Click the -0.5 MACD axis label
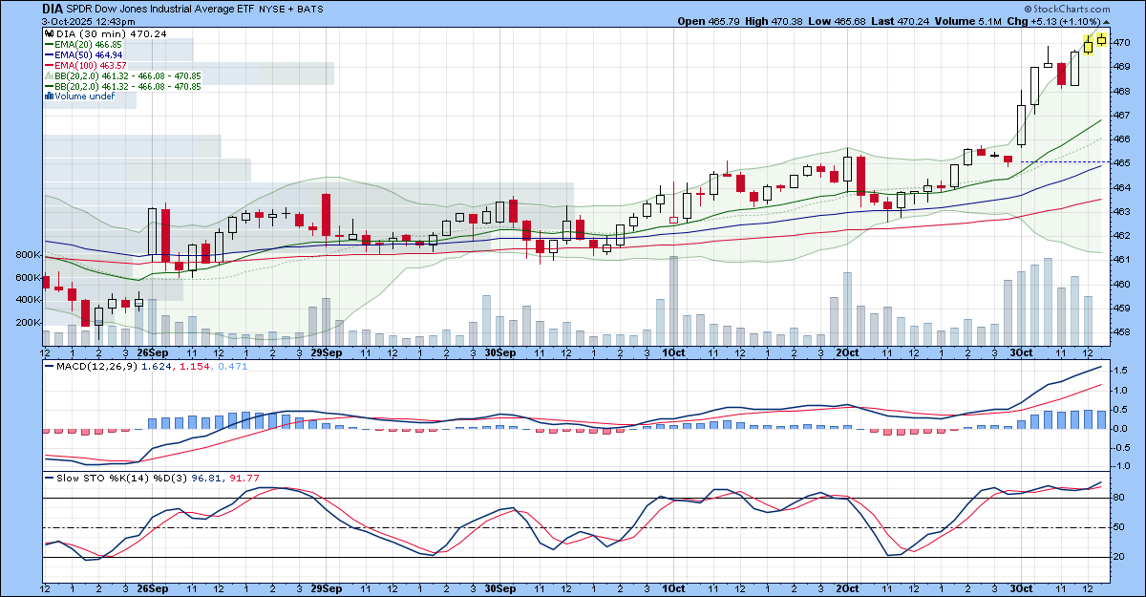Image resolution: width=1146 pixels, height=597 pixels. [1123, 450]
